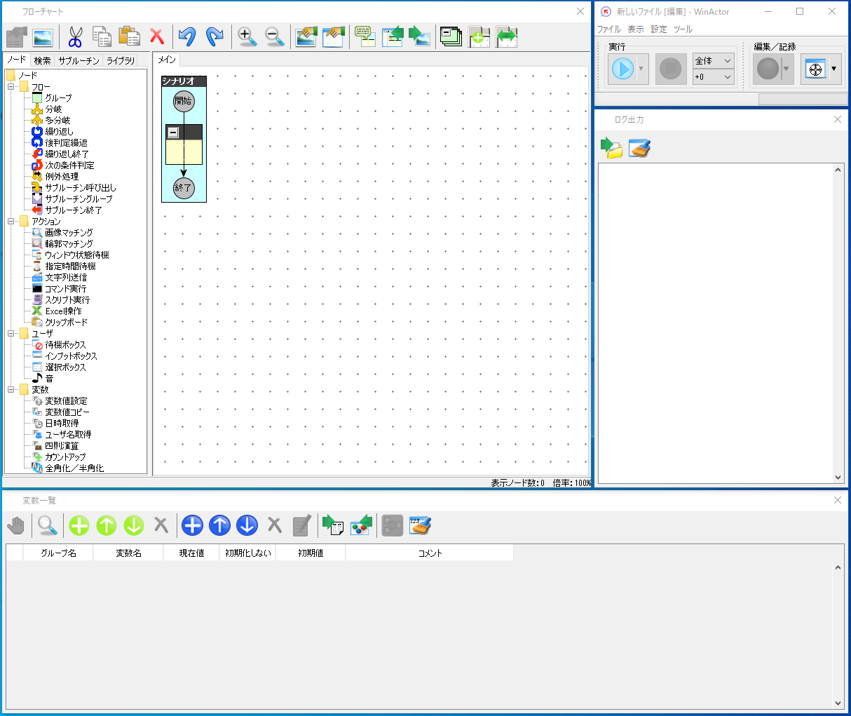
Task: Open the dropdown arrow beside the crosshair icon
Action: tap(833, 69)
